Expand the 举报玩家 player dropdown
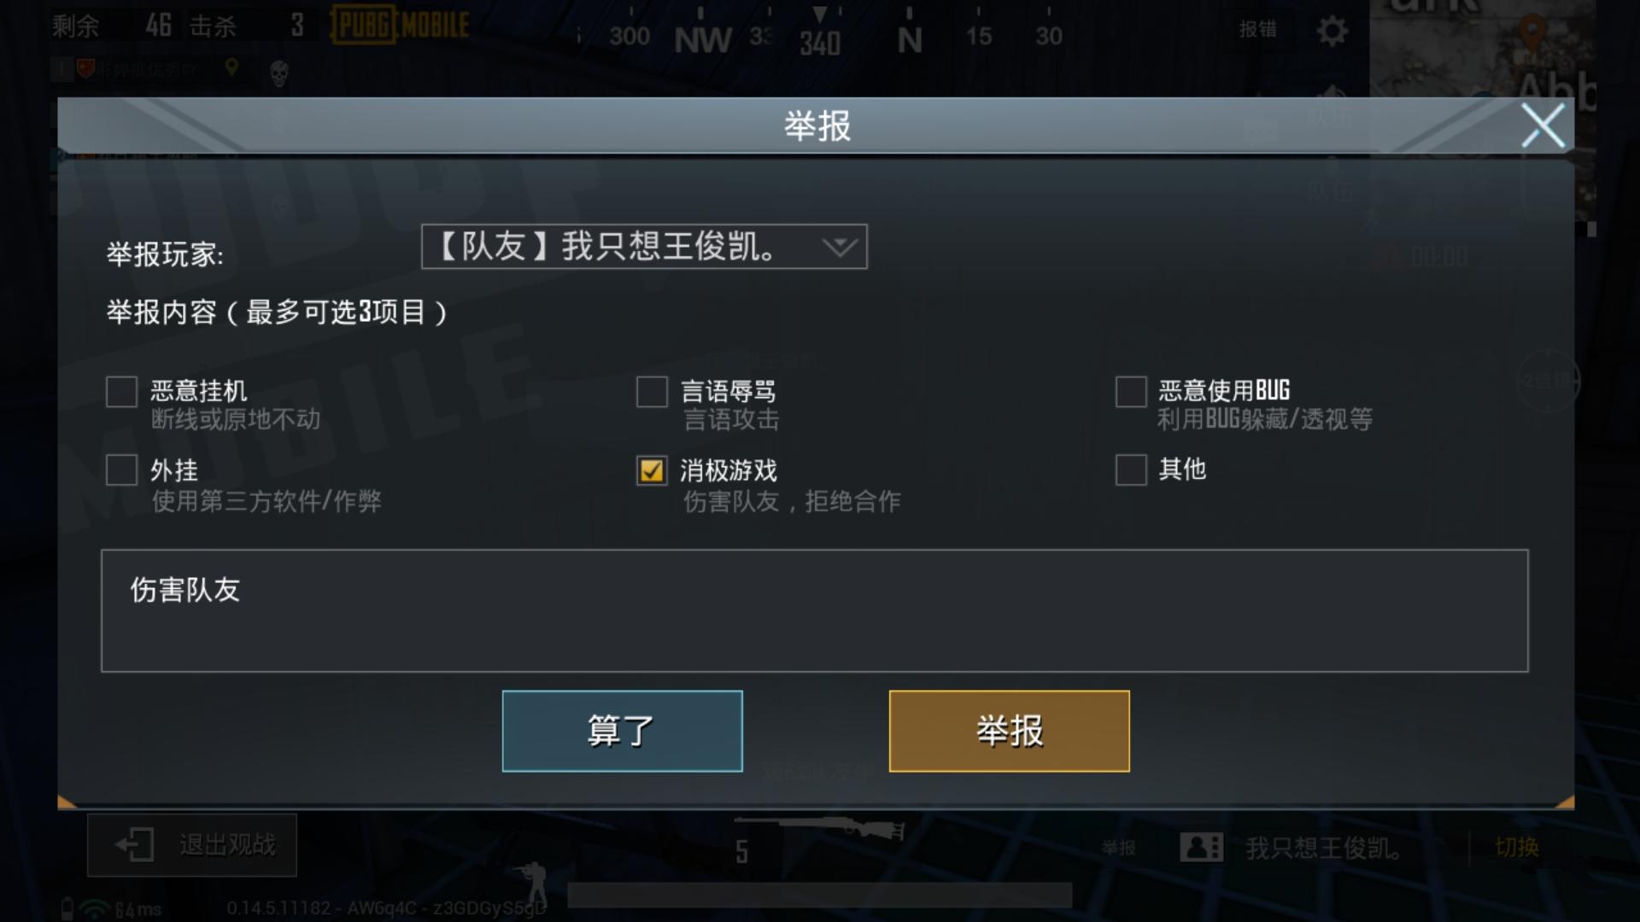 [644, 247]
